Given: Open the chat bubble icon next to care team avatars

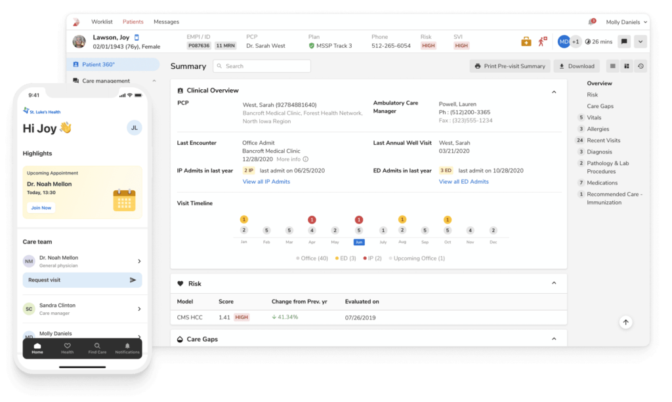Looking at the screenshot, I should click(623, 41).
